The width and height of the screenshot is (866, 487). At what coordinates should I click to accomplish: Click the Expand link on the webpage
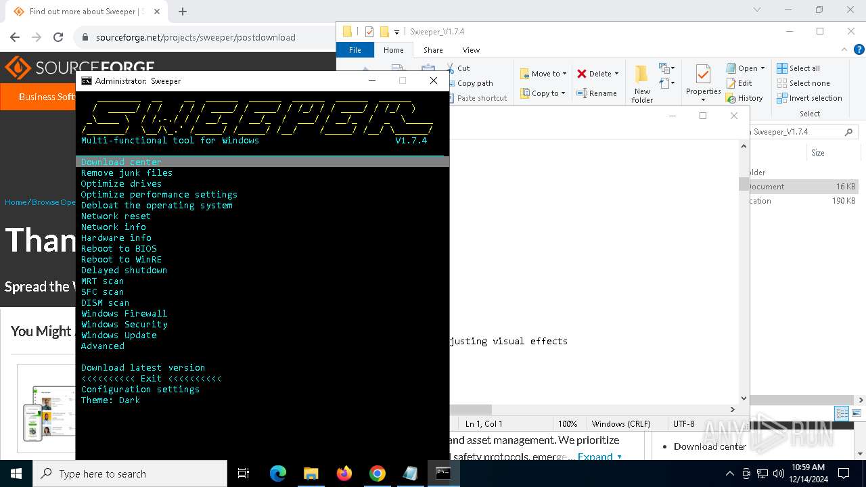[599, 457]
